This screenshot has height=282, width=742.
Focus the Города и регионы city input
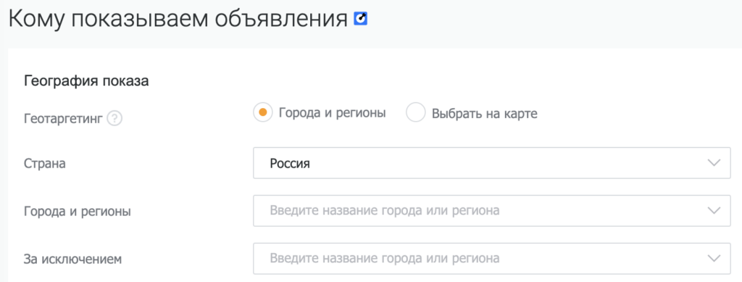[x=492, y=210]
